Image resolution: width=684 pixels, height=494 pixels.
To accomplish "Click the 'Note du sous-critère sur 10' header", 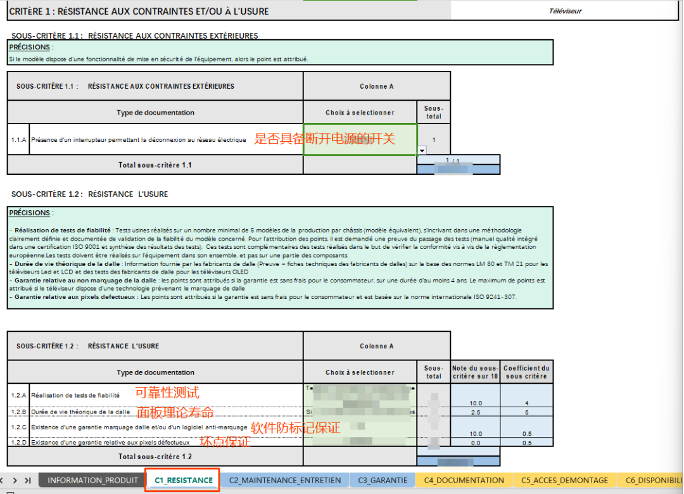I will [475, 372].
